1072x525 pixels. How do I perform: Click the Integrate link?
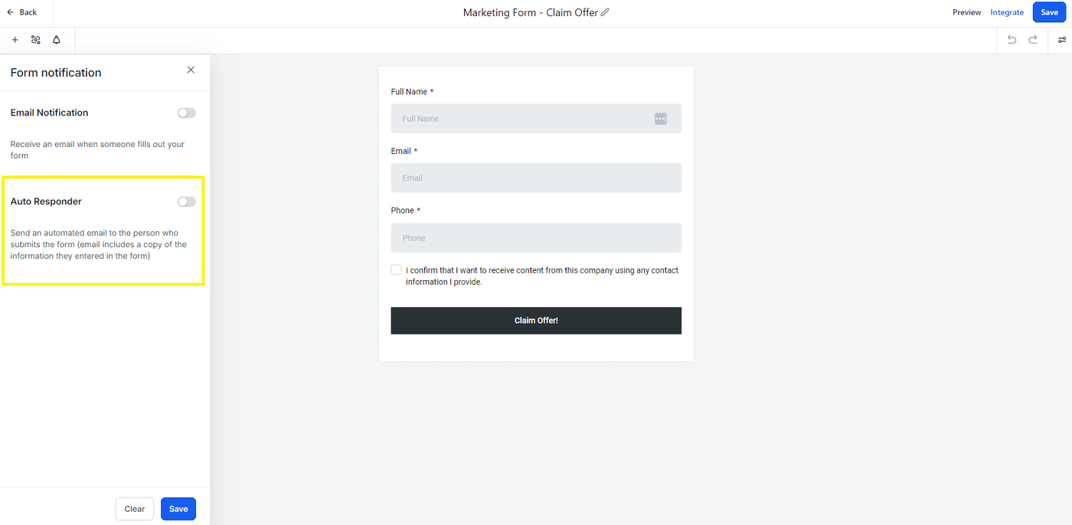click(1006, 12)
